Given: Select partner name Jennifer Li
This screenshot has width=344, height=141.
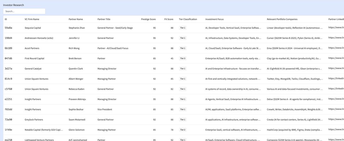Looking at the screenshot, I should 75,38.
